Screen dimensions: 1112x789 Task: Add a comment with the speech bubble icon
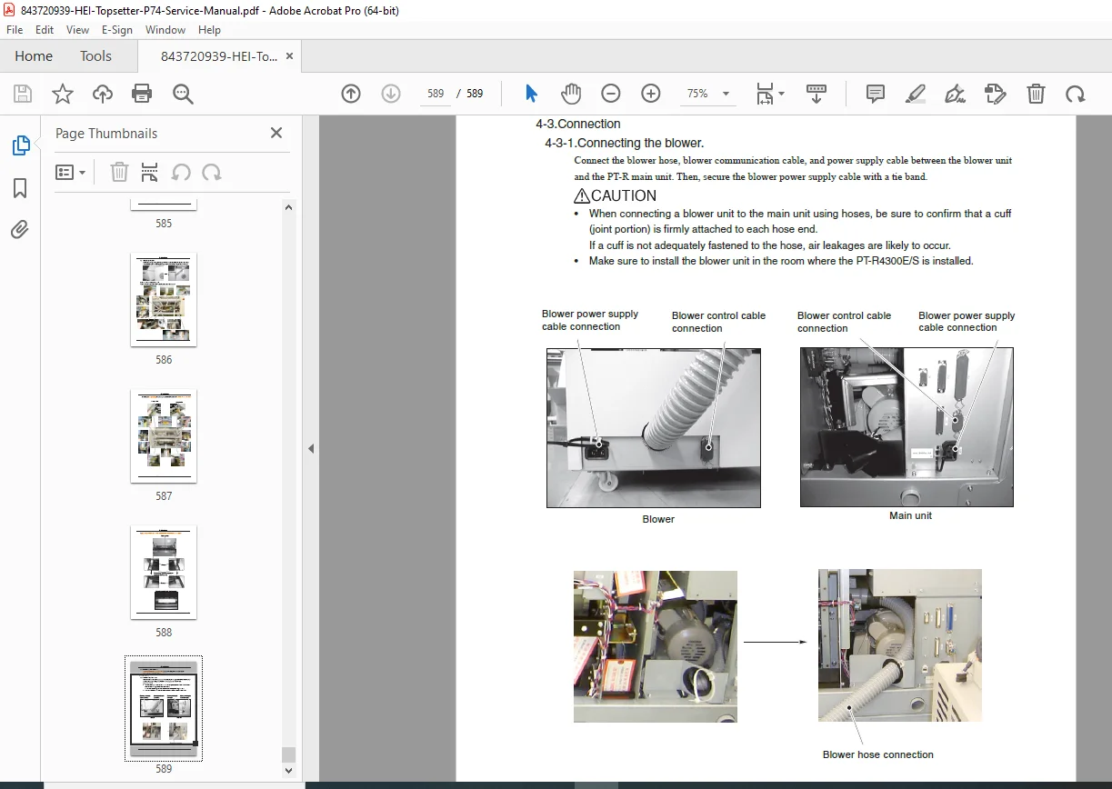click(876, 94)
